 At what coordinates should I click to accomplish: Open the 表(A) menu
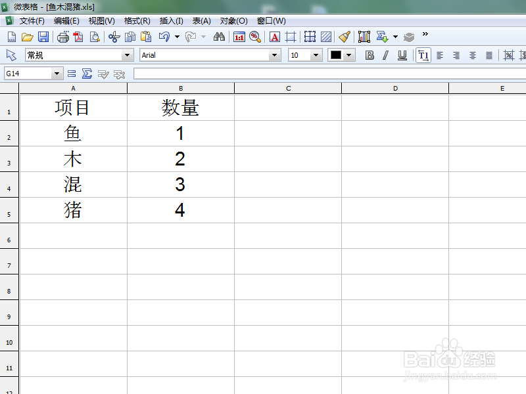pos(202,21)
